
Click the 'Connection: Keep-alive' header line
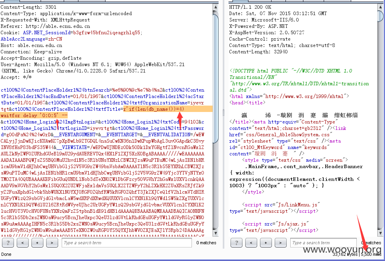[31, 52]
